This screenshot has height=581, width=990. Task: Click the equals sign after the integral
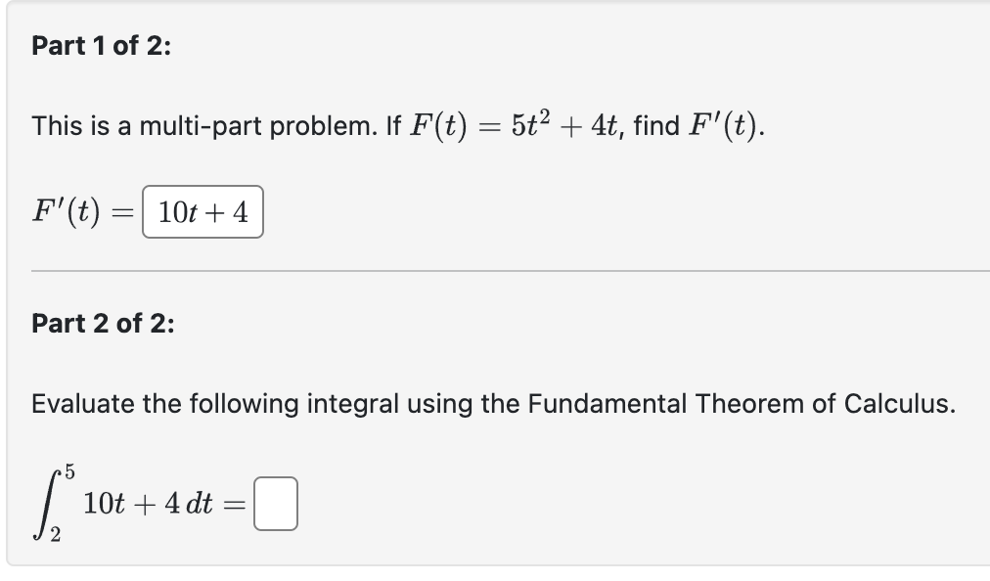[x=238, y=503]
